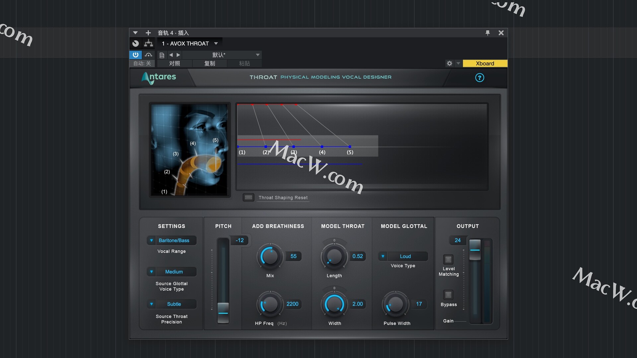Click throat shaping point (5) blue handle
Screen dimensions: 637x358
click(x=350, y=147)
